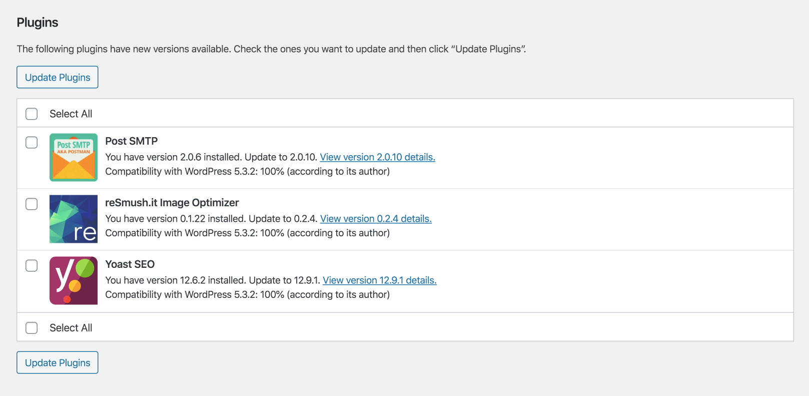Select the reSmush.it Image Optimizer checkbox
Viewport: 809px width, 396px height.
[32, 204]
